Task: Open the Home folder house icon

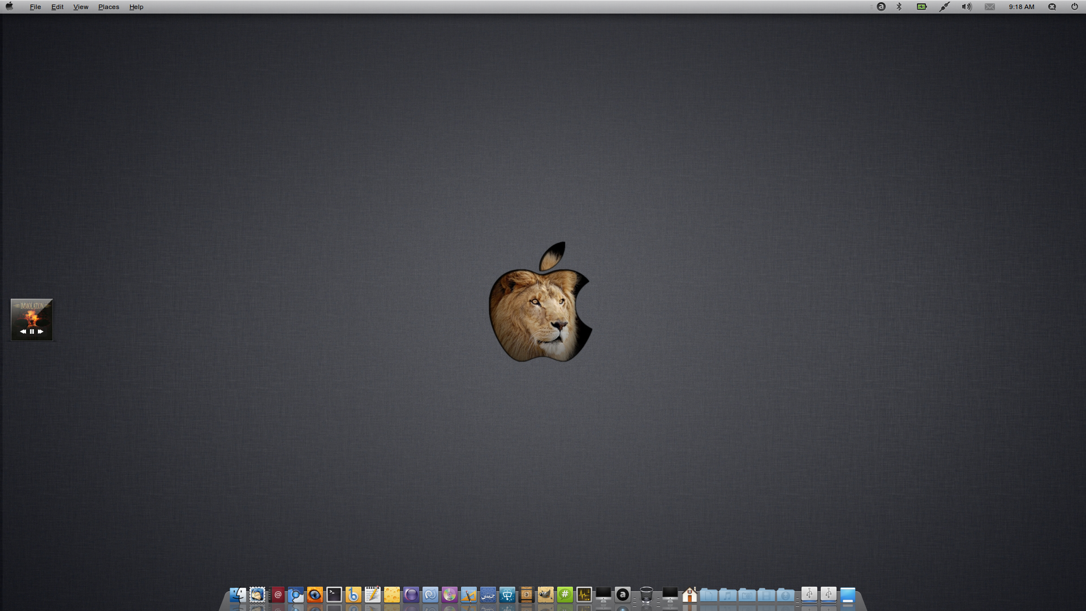Action: pos(689,595)
